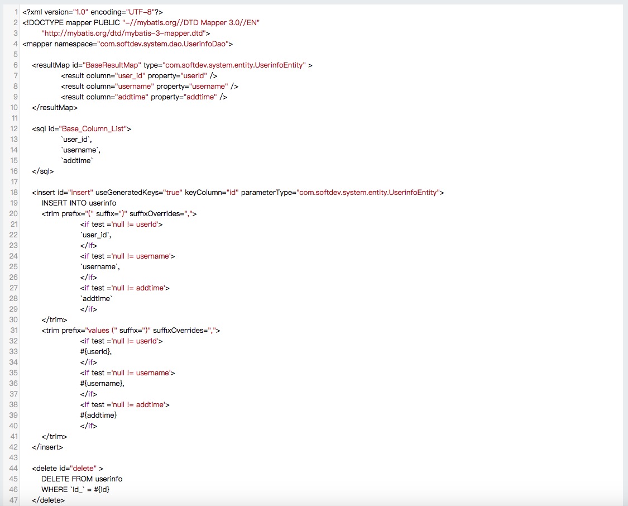This screenshot has width=628, height=506.
Task: Click the opening delete id="delete" tag
Action: coord(68,468)
